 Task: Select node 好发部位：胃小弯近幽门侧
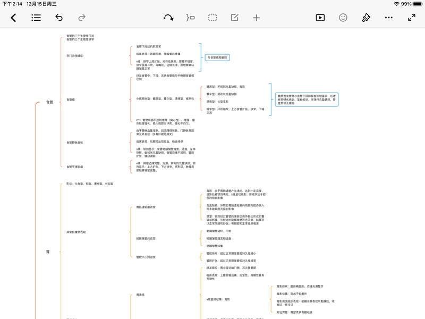[231, 268]
